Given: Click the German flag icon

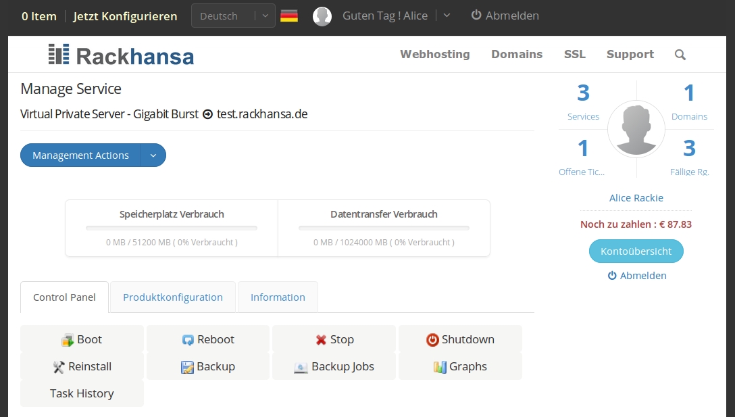Looking at the screenshot, I should 289,16.
